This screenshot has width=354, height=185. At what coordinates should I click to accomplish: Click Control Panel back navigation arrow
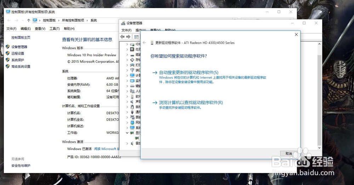(x=9, y=20)
